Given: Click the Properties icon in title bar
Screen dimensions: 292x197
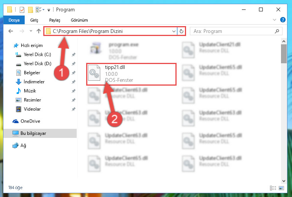Looking at the screenshot, I should pos(22,9).
